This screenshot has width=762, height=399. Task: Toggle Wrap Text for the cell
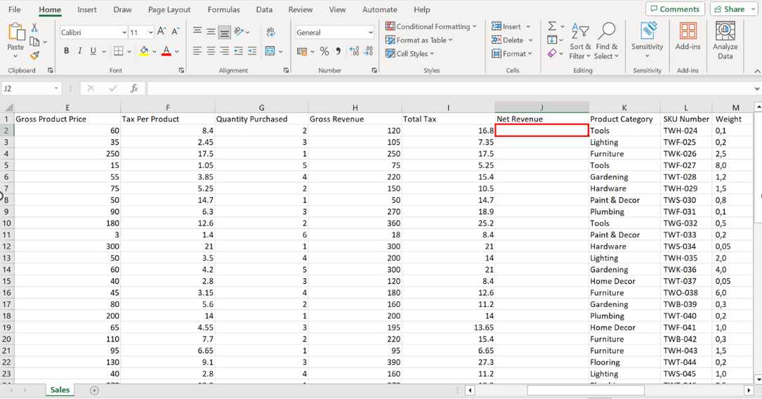270,32
